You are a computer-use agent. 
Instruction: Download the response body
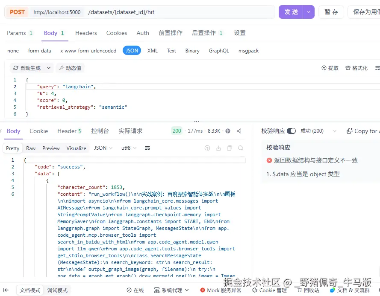coord(218,148)
